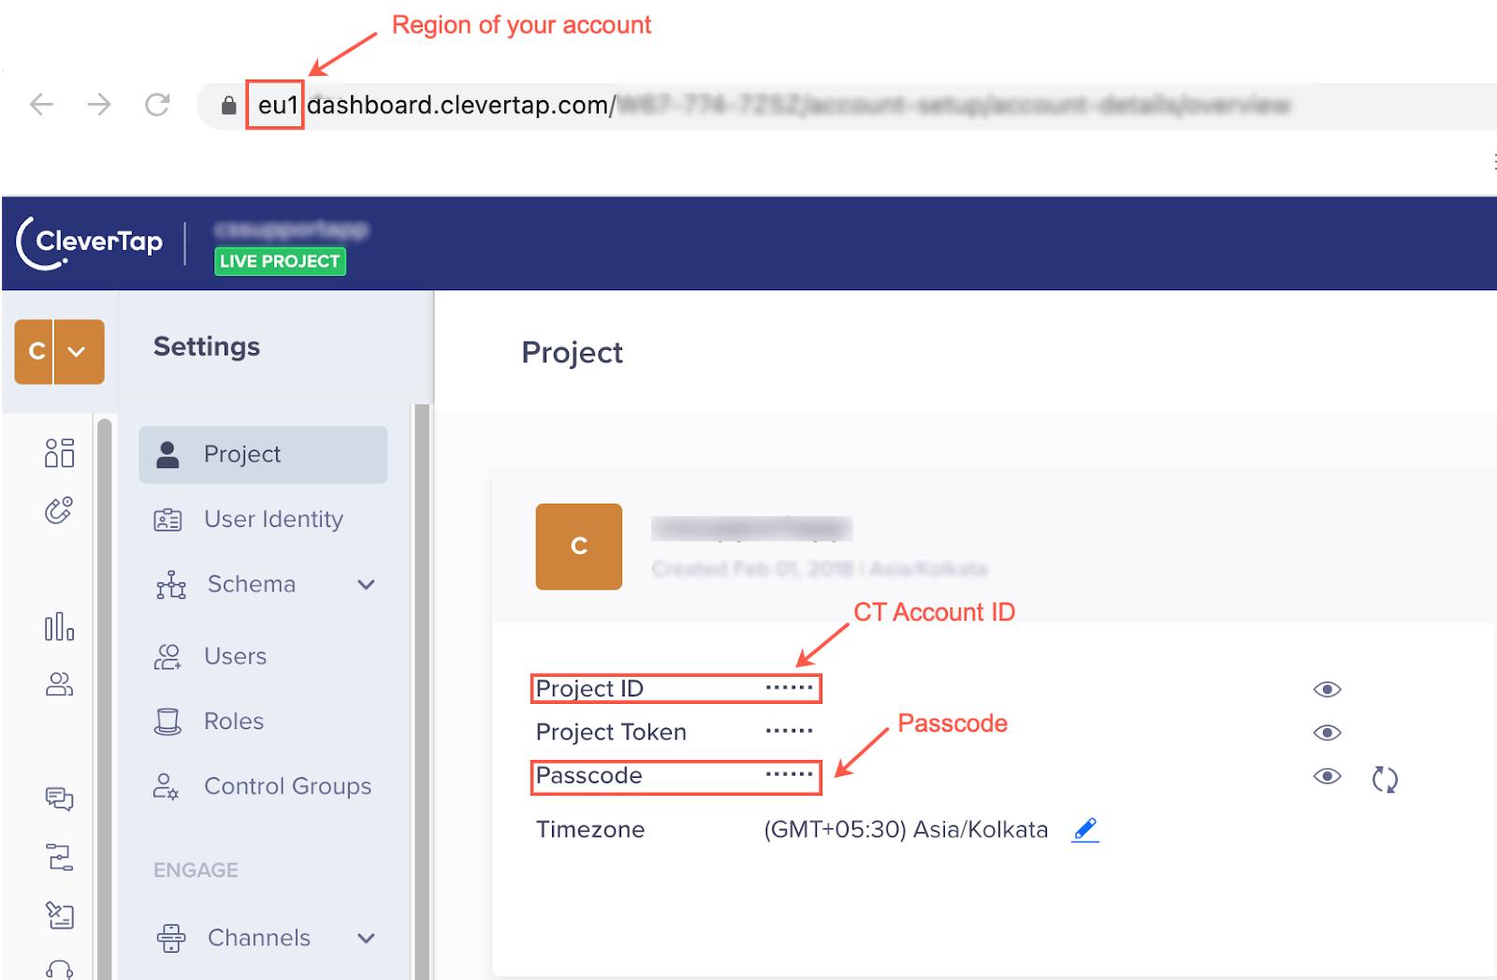
Task: Click inside the browser address bar
Action: click(x=655, y=105)
